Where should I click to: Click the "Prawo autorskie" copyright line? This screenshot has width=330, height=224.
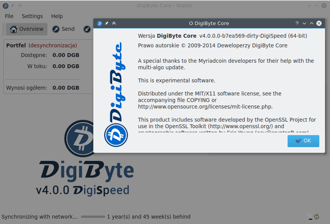212,45
